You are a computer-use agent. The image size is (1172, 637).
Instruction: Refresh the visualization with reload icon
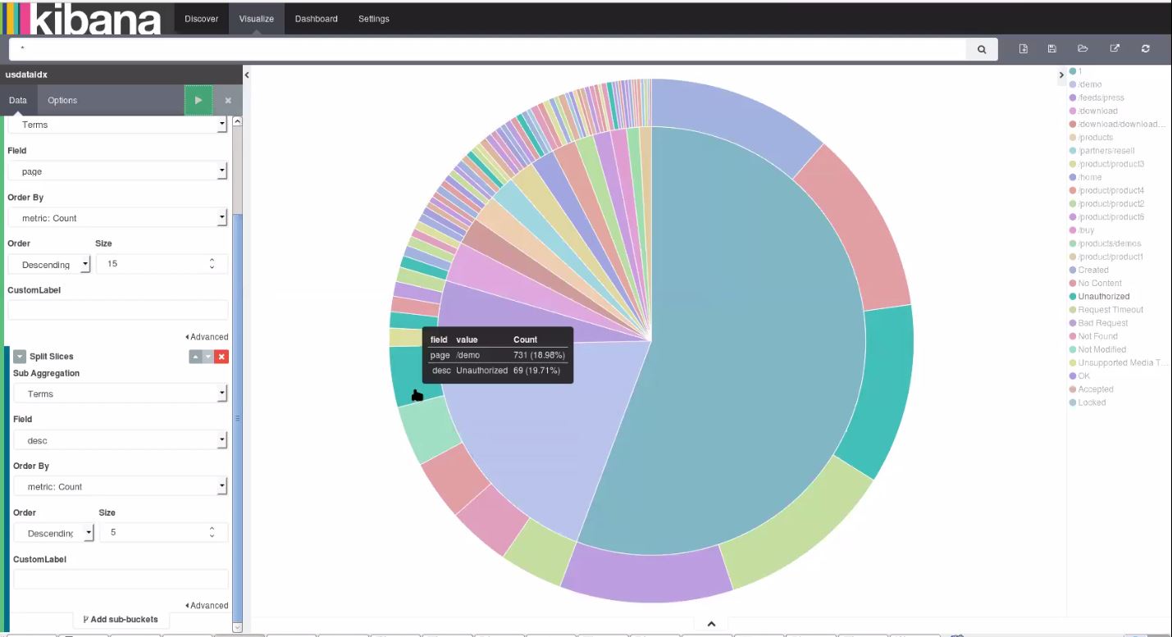coord(1146,49)
